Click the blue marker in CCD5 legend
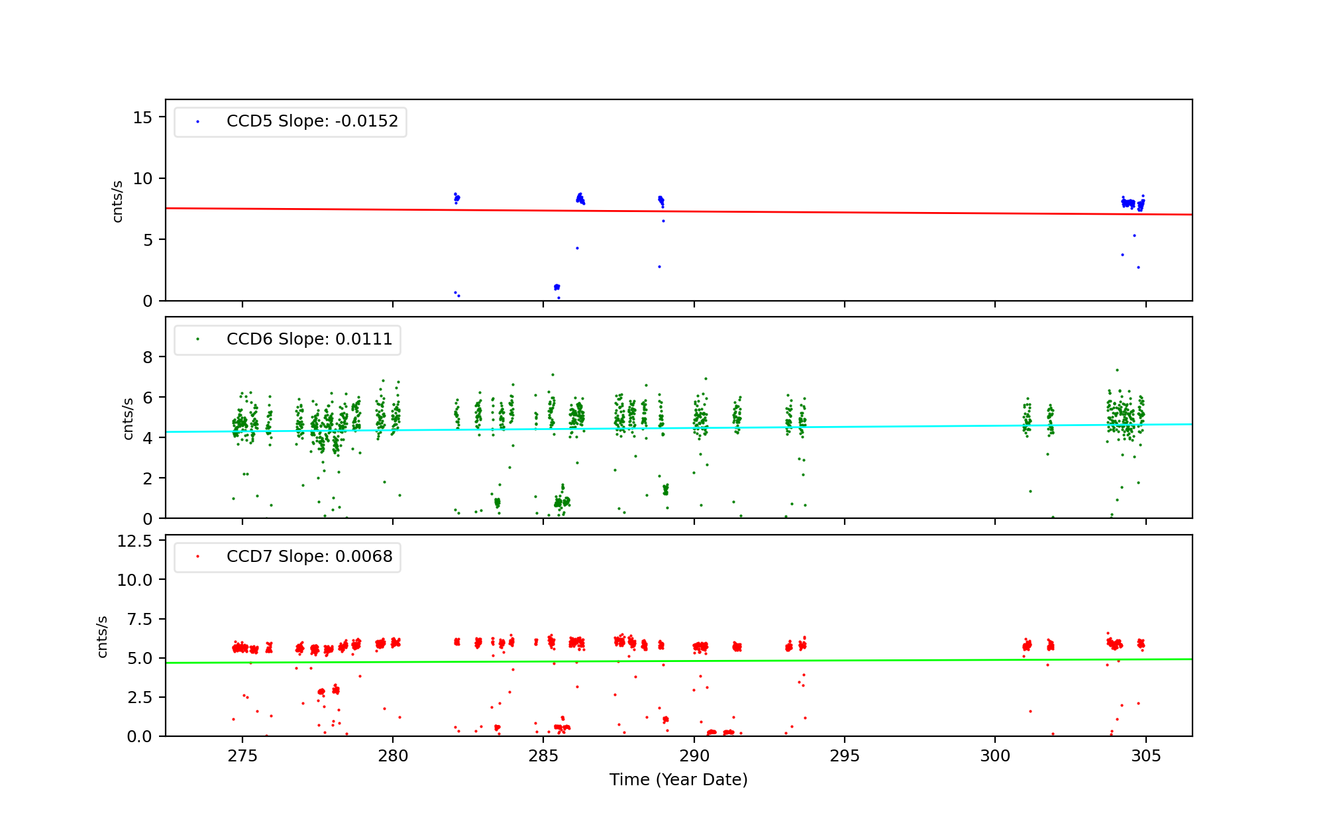Viewport: 1325px width, 827px height. coord(197,122)
